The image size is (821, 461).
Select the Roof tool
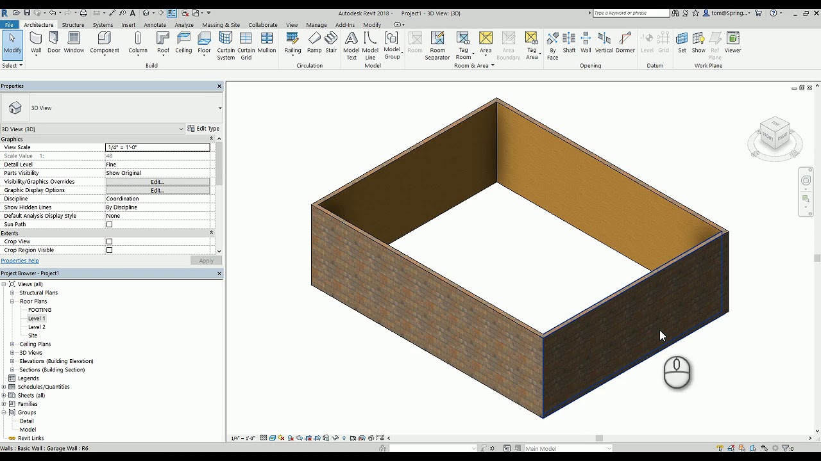[x=164, y=43]
